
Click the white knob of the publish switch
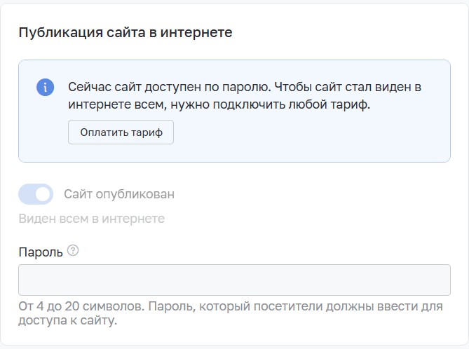click(x=43, y=194)
